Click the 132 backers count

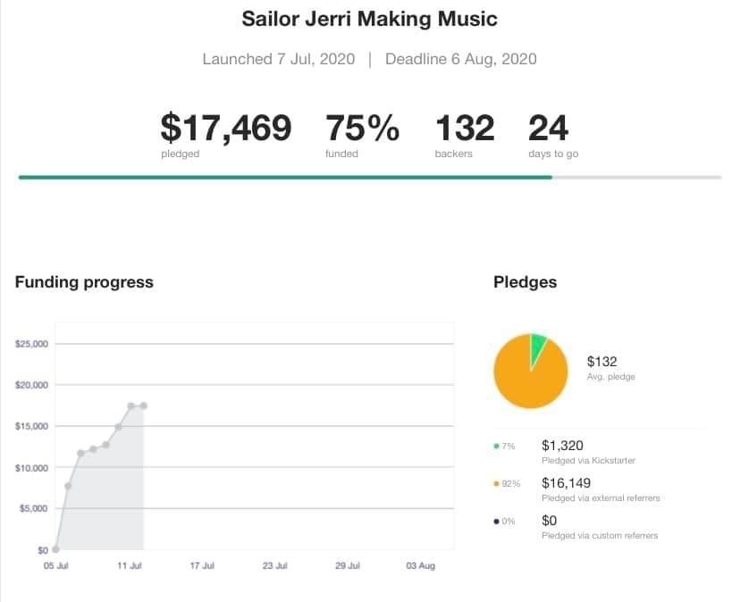point(465,129)
